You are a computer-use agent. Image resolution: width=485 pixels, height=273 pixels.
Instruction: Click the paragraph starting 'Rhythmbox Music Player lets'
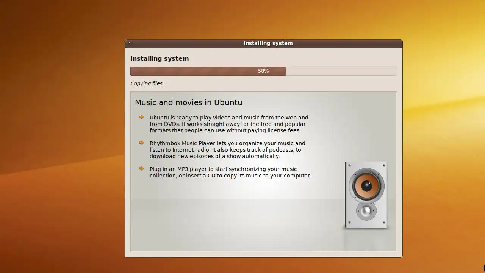point(227,150)
